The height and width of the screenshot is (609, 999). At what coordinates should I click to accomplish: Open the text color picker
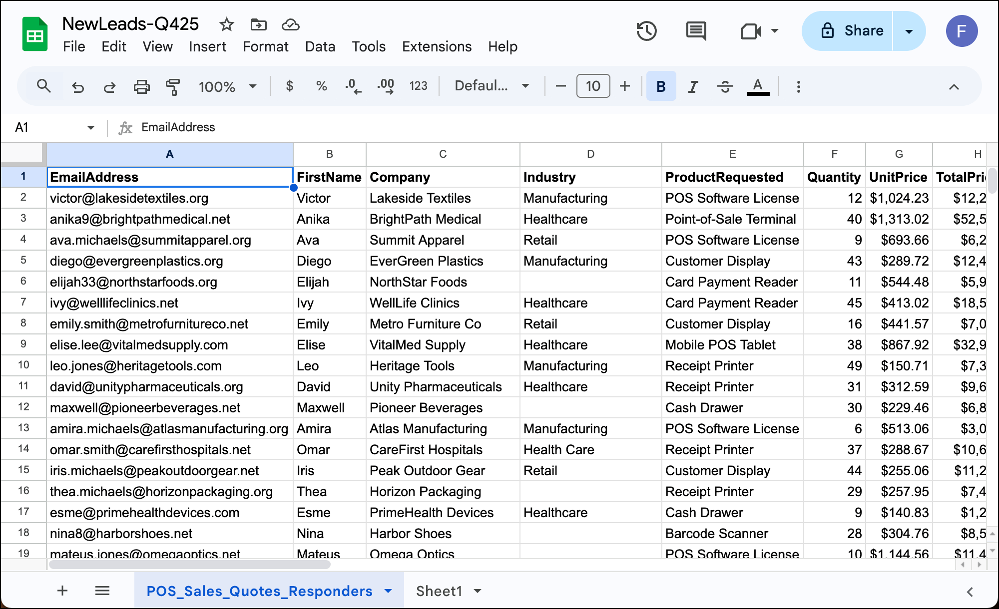[758, 86]
